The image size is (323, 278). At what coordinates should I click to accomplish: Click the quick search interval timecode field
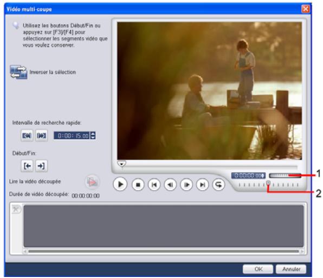point(72,136)
